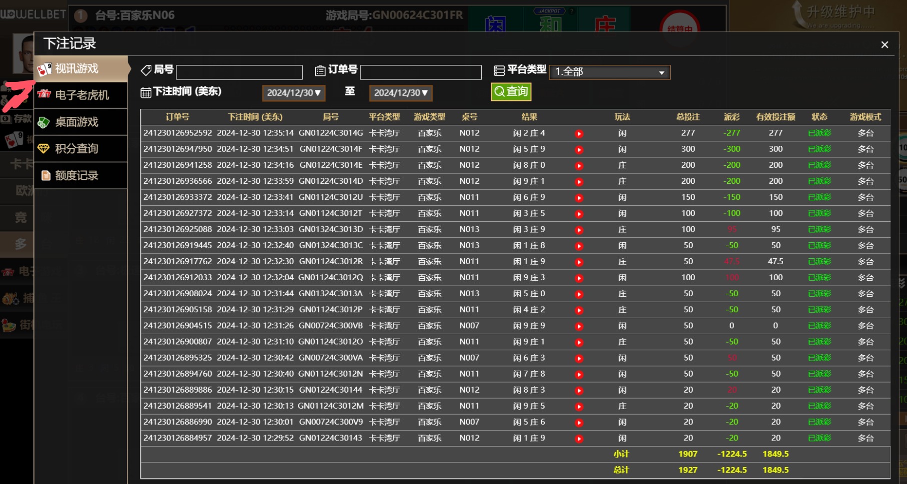
Task: Click the 订单号 input field
Action: pyautogui.click(x=421, y=72)
